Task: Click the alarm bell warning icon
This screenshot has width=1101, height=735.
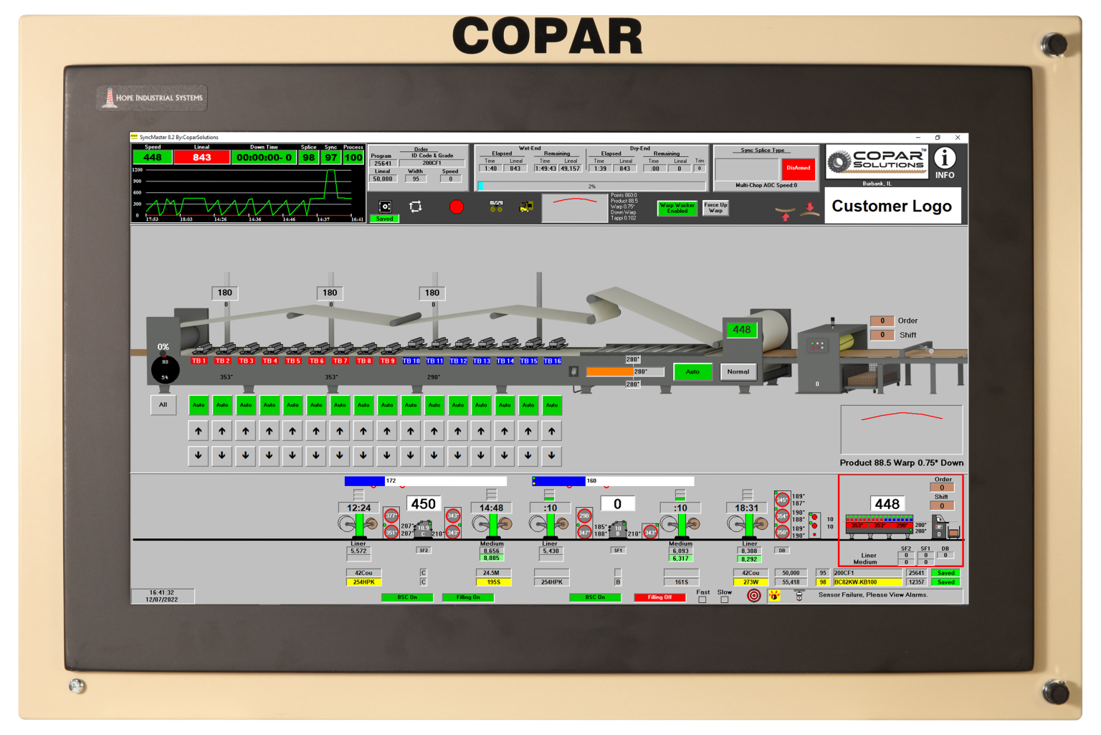Action: [x=774, y=597]
